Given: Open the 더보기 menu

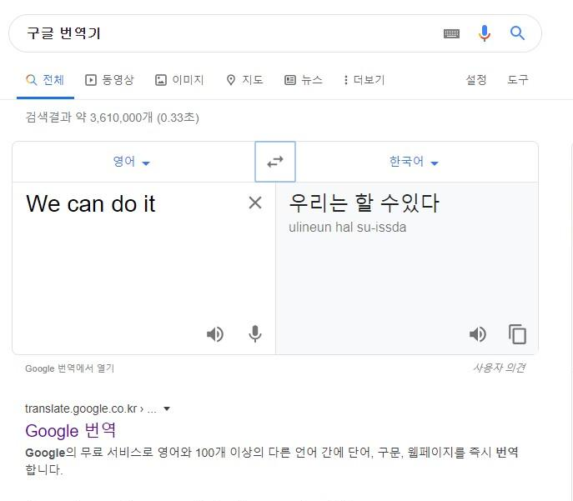Looking at the screenshot, I should pyautogui.click(x=364, y=80).
